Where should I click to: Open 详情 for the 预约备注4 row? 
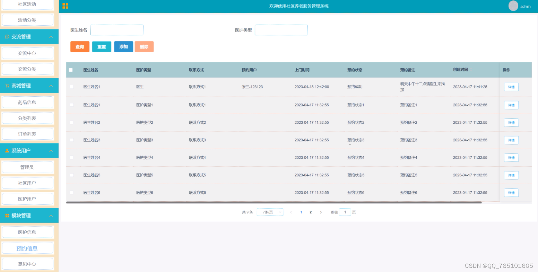click(511, 158)
